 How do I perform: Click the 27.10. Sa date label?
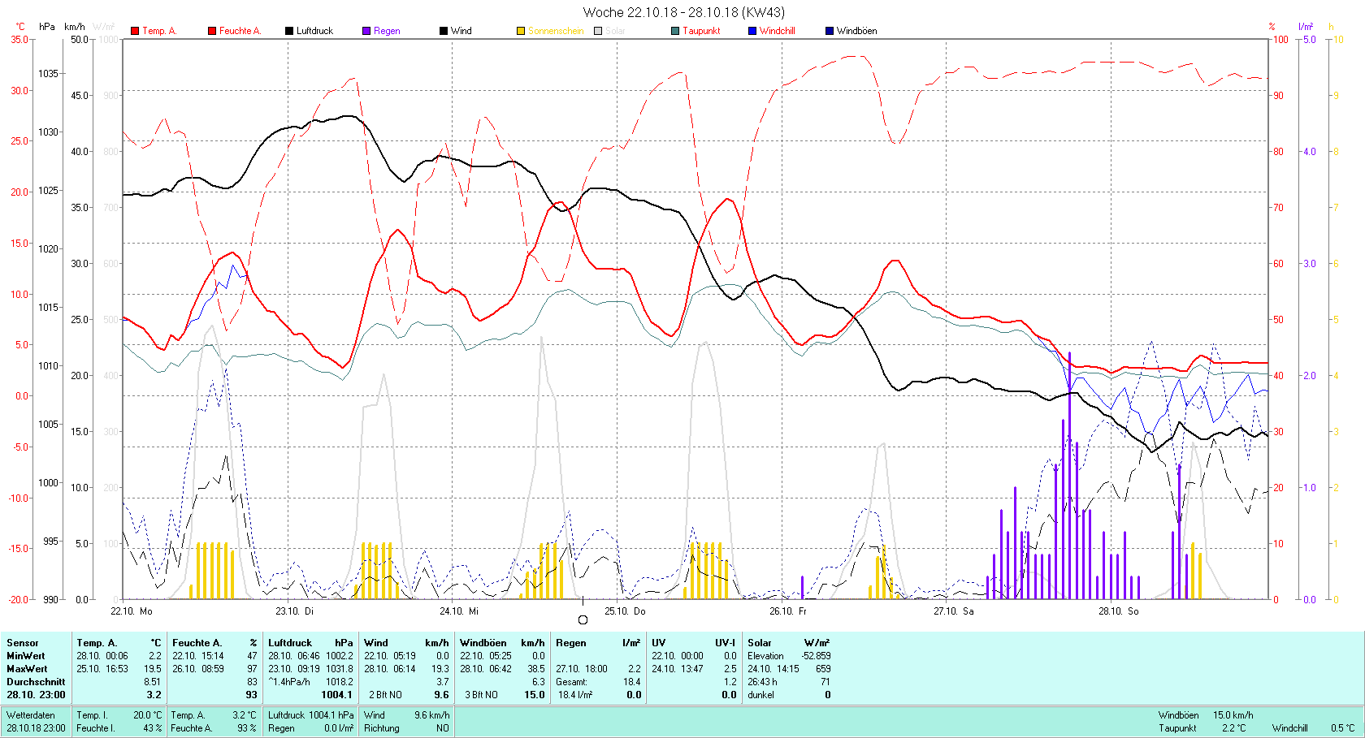[954, 611]
